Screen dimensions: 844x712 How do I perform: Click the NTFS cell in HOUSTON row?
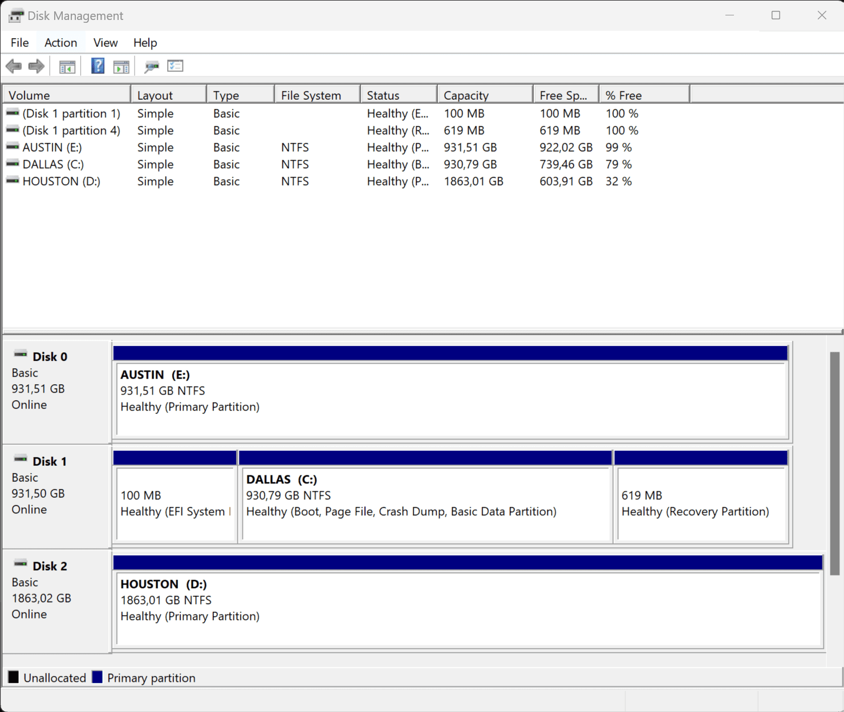tap(295, 181)
